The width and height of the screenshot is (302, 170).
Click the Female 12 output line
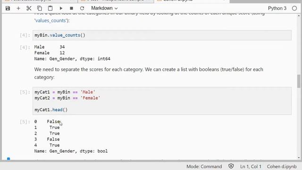coord(50,53)
